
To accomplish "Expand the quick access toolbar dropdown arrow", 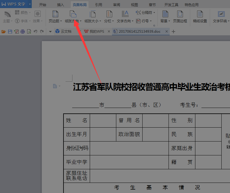I will [x=50, y=32].
